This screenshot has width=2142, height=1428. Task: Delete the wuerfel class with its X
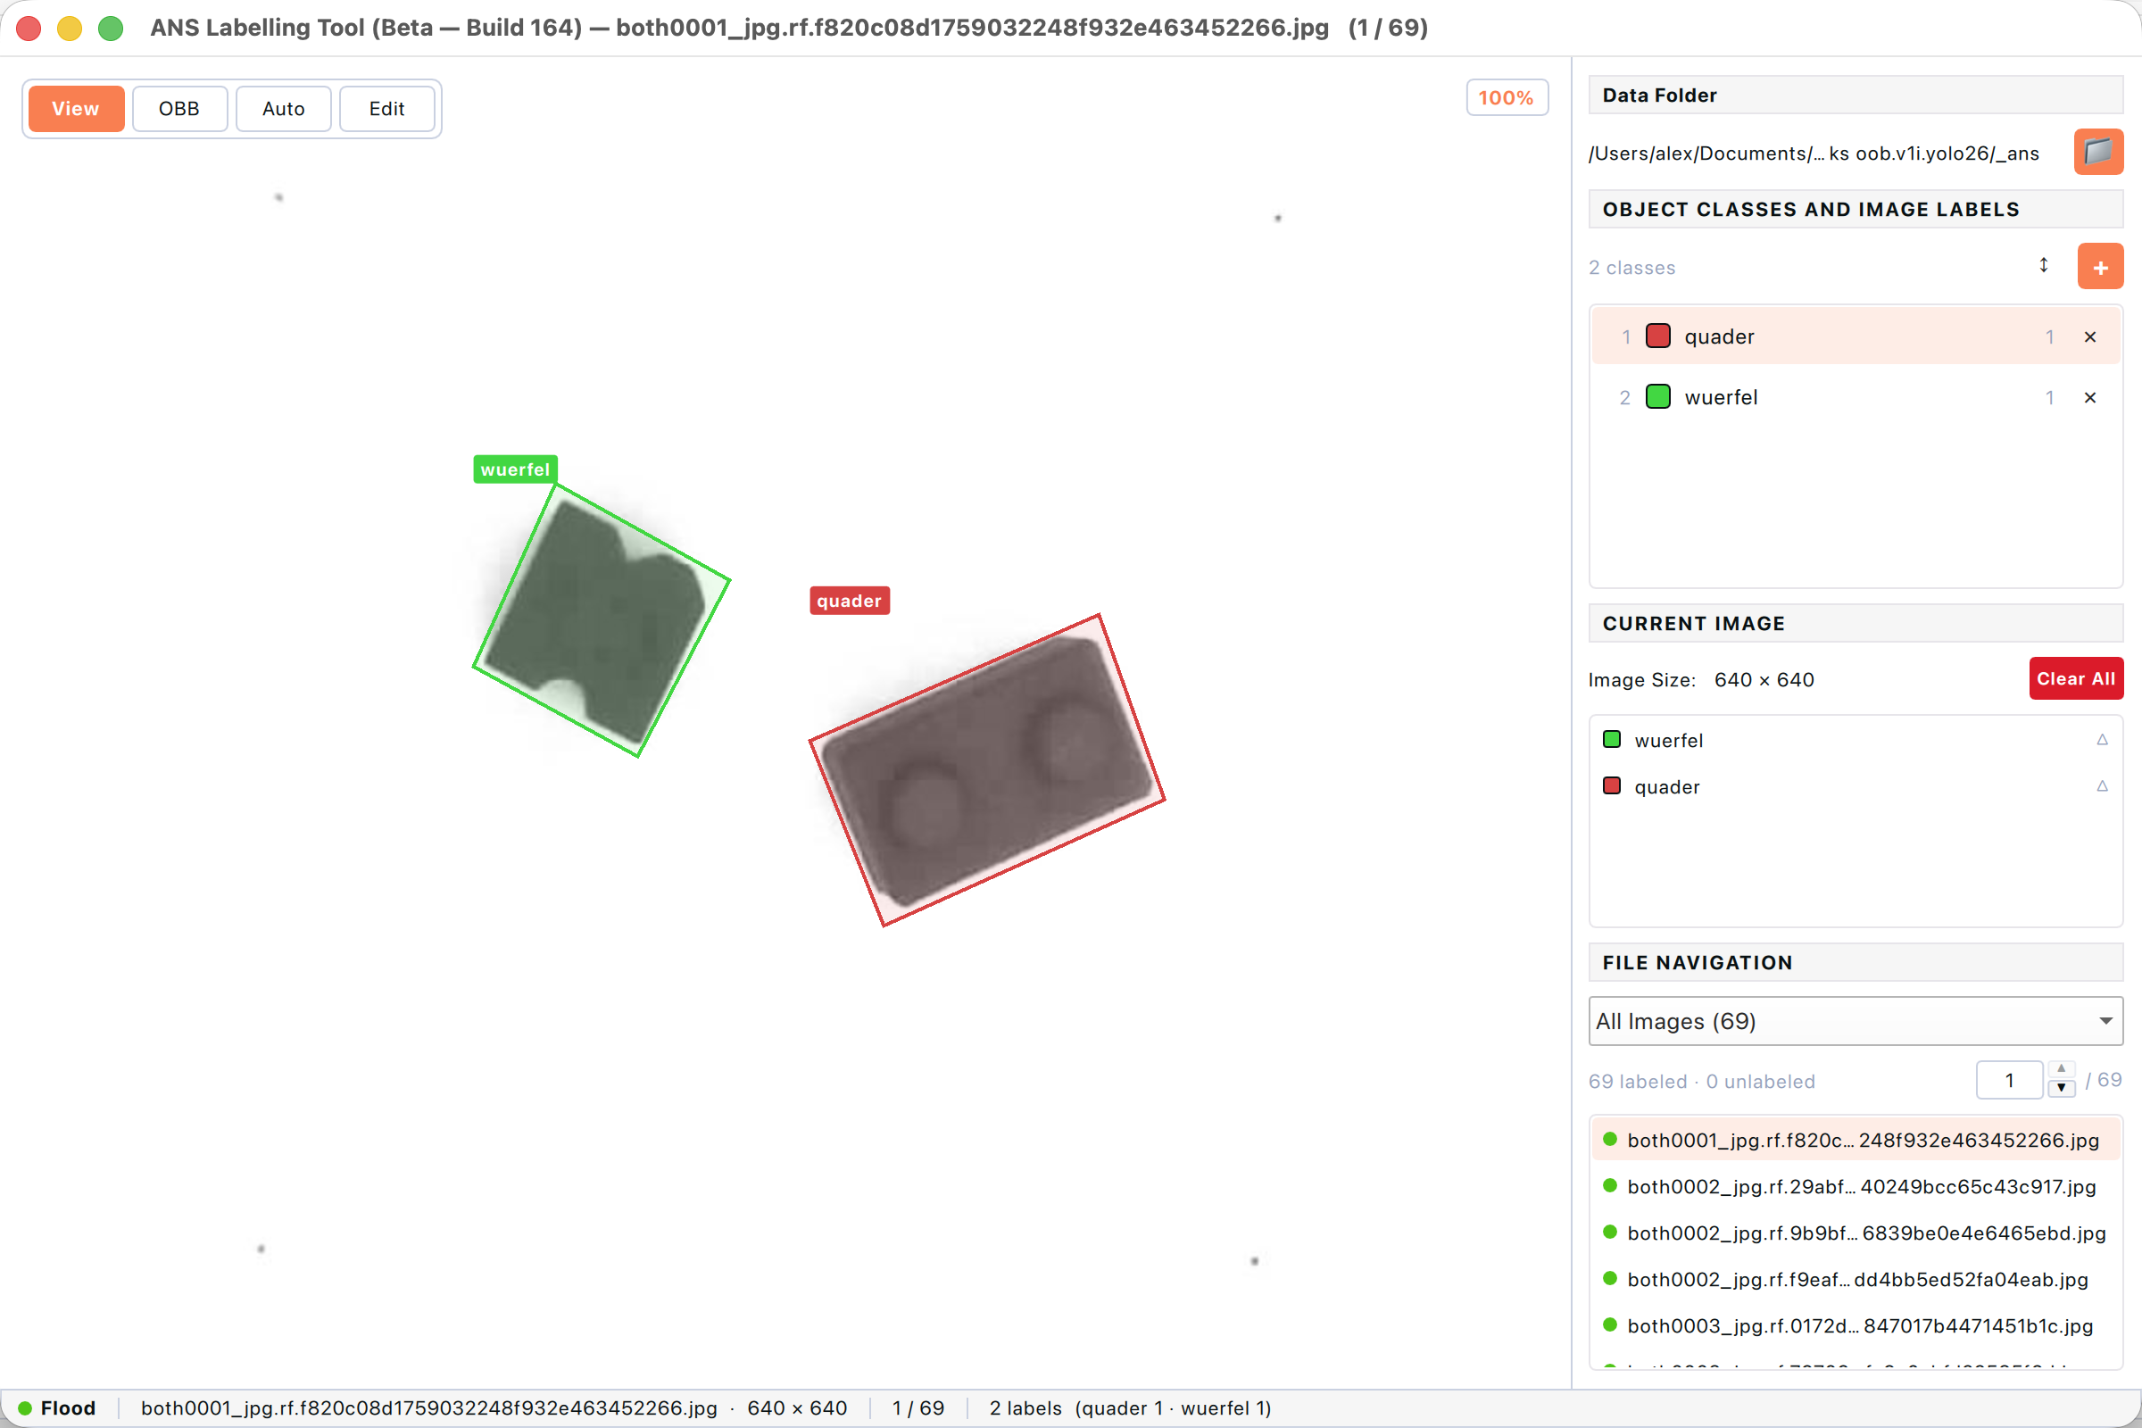(2090, 397)
